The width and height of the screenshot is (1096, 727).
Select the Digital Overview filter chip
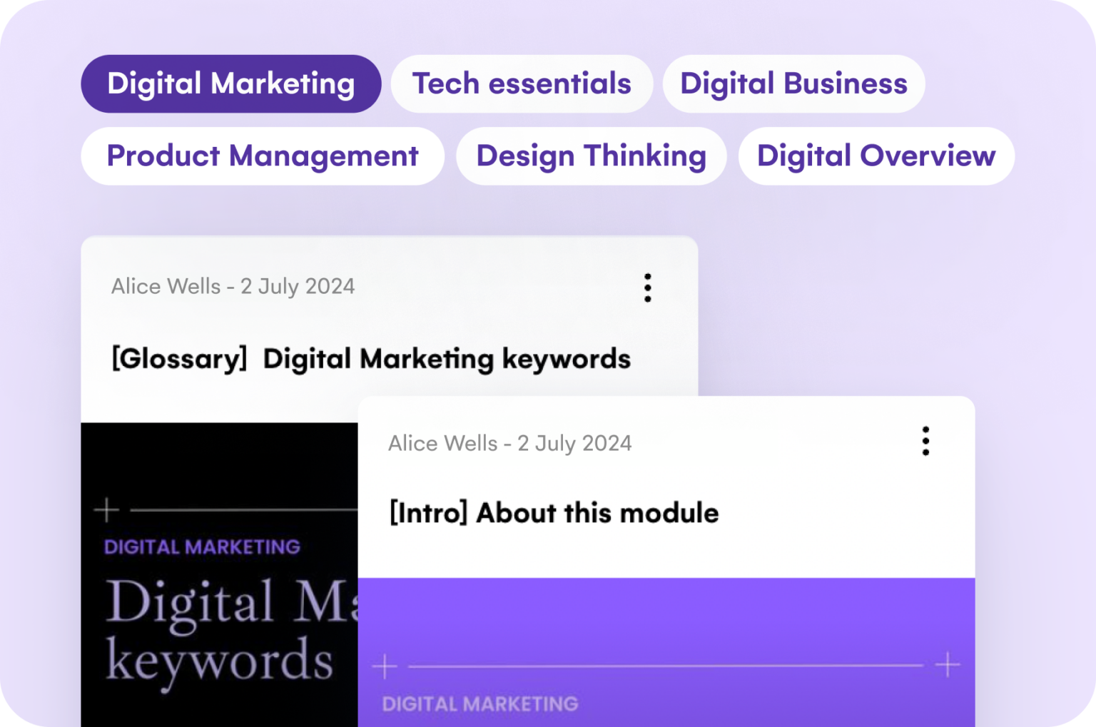[876, 156]
